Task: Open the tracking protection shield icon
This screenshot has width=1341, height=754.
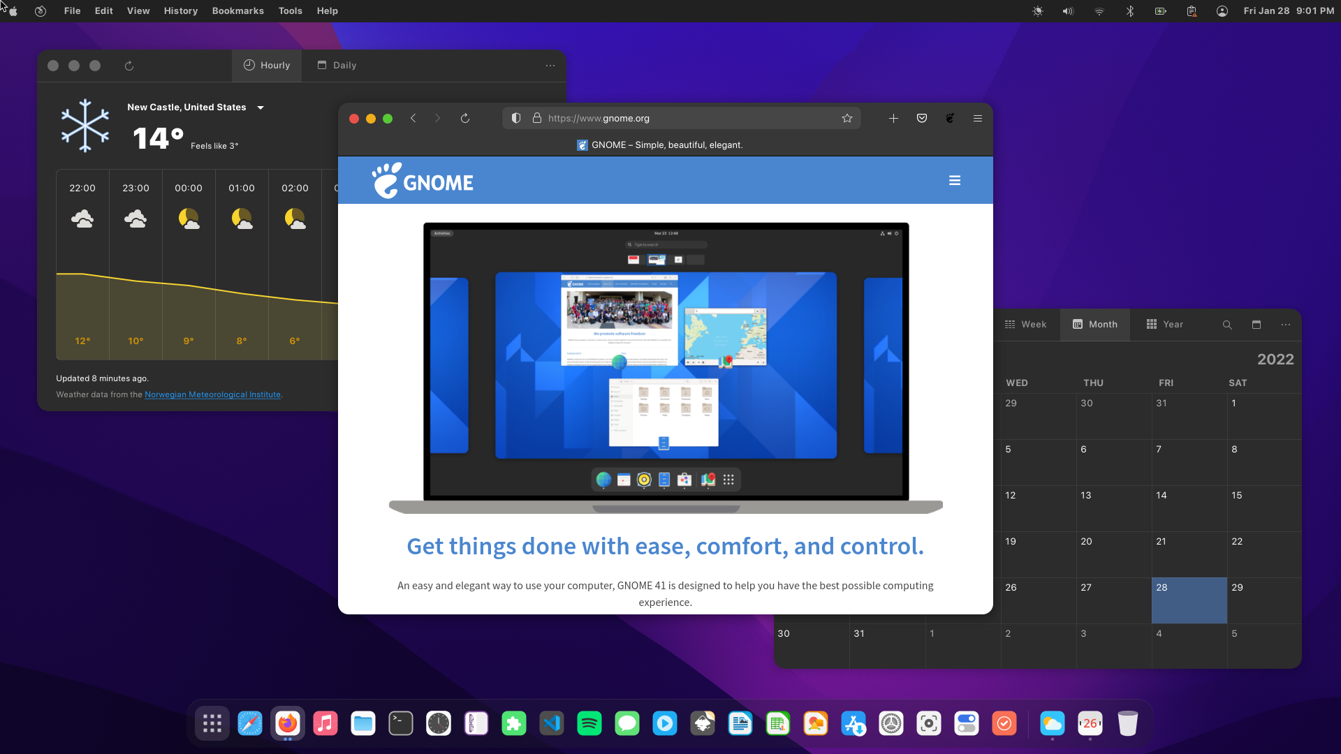Action: click(x=516, y=119)
